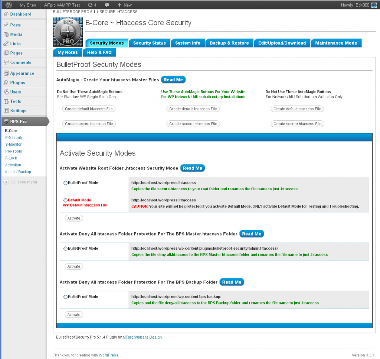Open the Help & FAQ tab
Screen dimensions: 380x359
tap(99, 52)
